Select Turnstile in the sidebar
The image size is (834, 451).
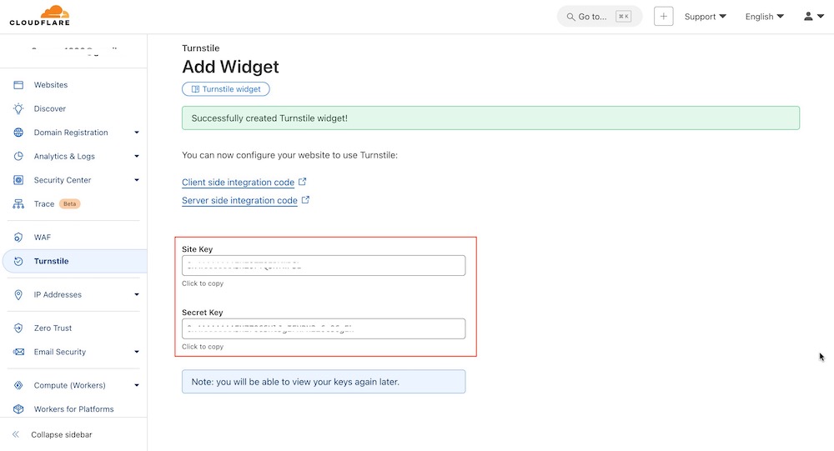click(52, 262)
